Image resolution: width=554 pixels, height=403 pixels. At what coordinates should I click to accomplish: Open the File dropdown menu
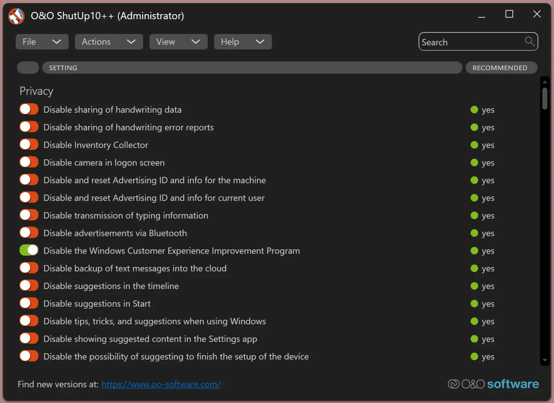click(42, 42)
